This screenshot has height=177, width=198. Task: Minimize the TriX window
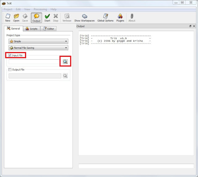tap(176, 2)
